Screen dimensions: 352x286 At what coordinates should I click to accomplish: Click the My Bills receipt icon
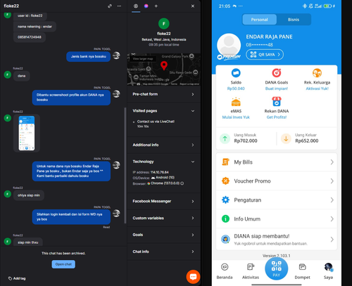click(x=225, y=162)
